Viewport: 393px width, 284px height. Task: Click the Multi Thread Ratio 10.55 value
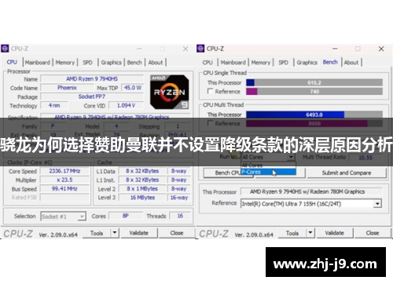[x=365, y=158]
